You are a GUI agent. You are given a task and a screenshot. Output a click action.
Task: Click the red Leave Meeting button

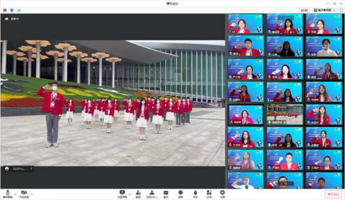click(334, 194)
